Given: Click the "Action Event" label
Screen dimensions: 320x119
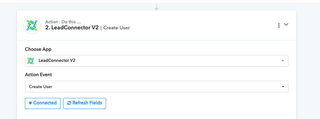Looking at the screenshot, I should [38, 75].
